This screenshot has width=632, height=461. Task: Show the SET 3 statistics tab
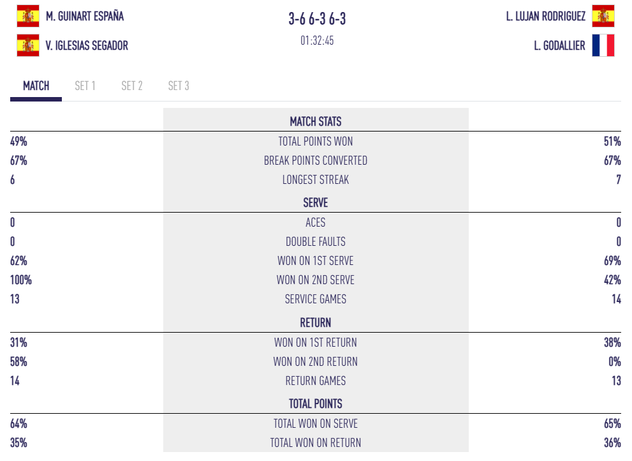[x=179, y=86]
